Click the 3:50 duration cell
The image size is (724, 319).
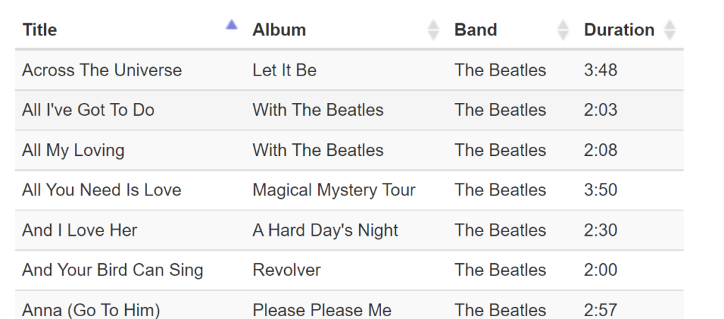point(601,190)
